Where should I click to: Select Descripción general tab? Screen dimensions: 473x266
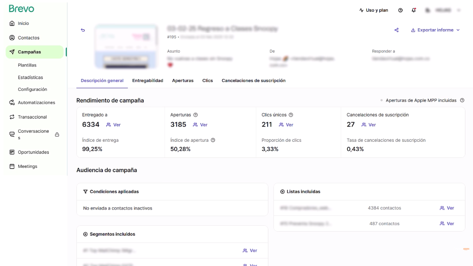[x=102, y=81]
